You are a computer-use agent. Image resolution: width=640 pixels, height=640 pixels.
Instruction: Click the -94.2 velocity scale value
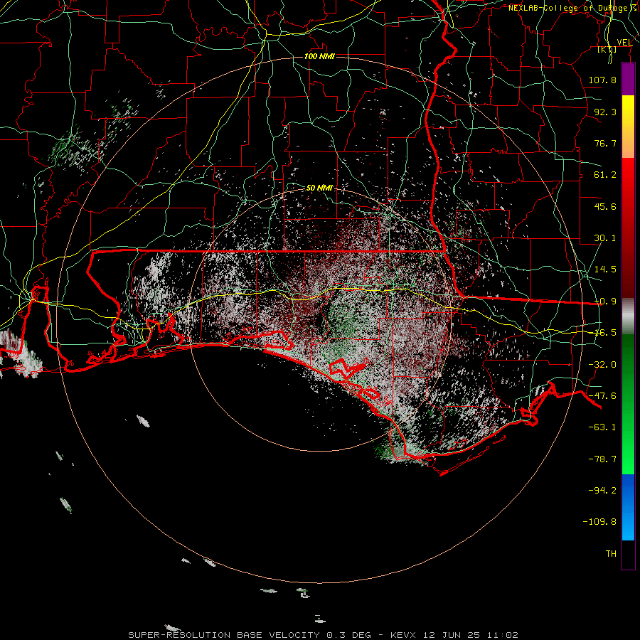point(602,490)
